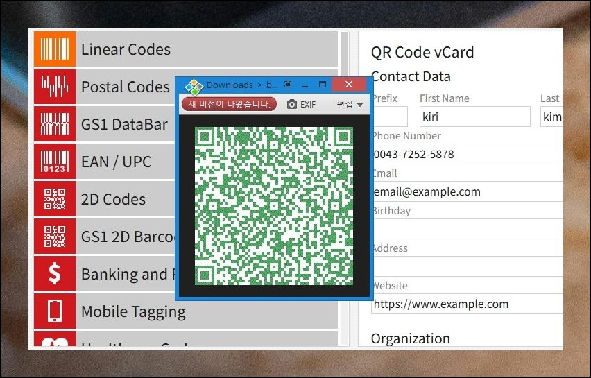Select the Mobile Tagging phone icon
Viewport: 591px width, 378px height.
[55, 311]
